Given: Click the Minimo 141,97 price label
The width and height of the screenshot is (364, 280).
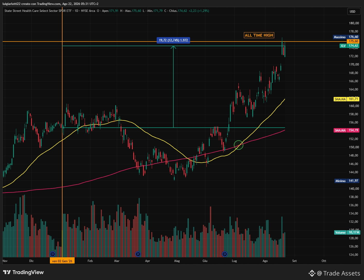Looking at the screenshot, I should tap(347, 181).
